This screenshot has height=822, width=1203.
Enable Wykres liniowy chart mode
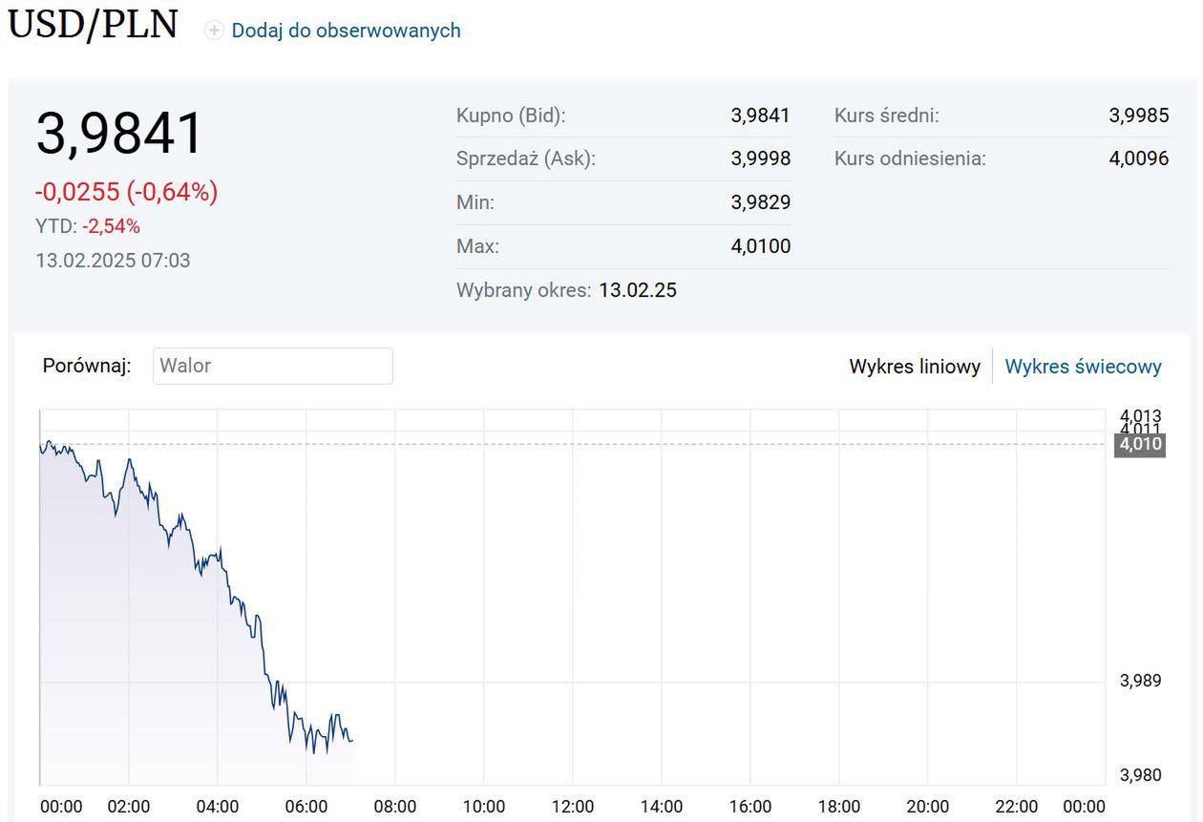pos(914,366)
